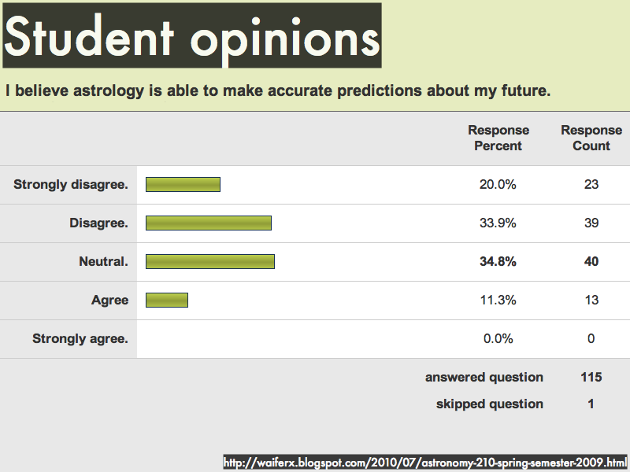Image resolution: width=630 pixels, height=472 pixels.
Task: Click the Student opinions title banner
Action: pos(192,35)
